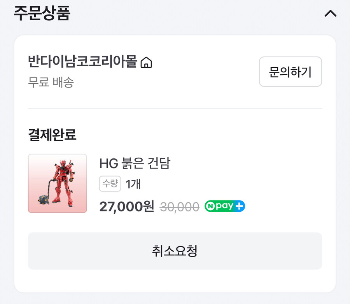Click the 수량 quantity badge
Screen dimensions: 350x304
(110, 184)
